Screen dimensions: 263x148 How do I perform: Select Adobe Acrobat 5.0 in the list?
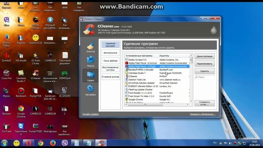click(x=157, y=60)
